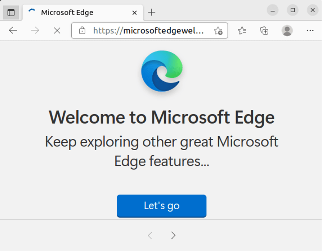Open Collections
322x251 pixels.
264,31
